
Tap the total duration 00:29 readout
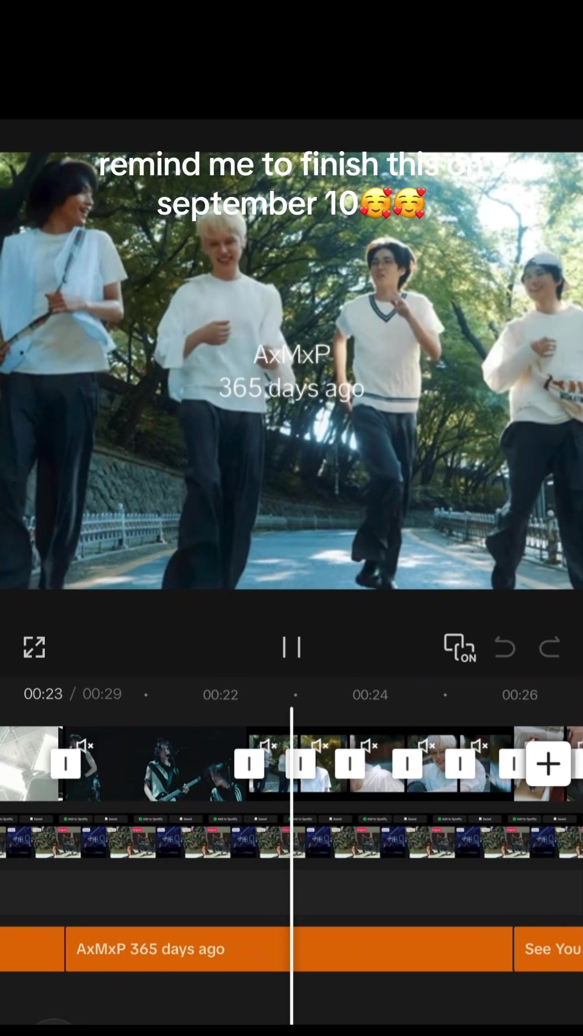click(102, 693)
